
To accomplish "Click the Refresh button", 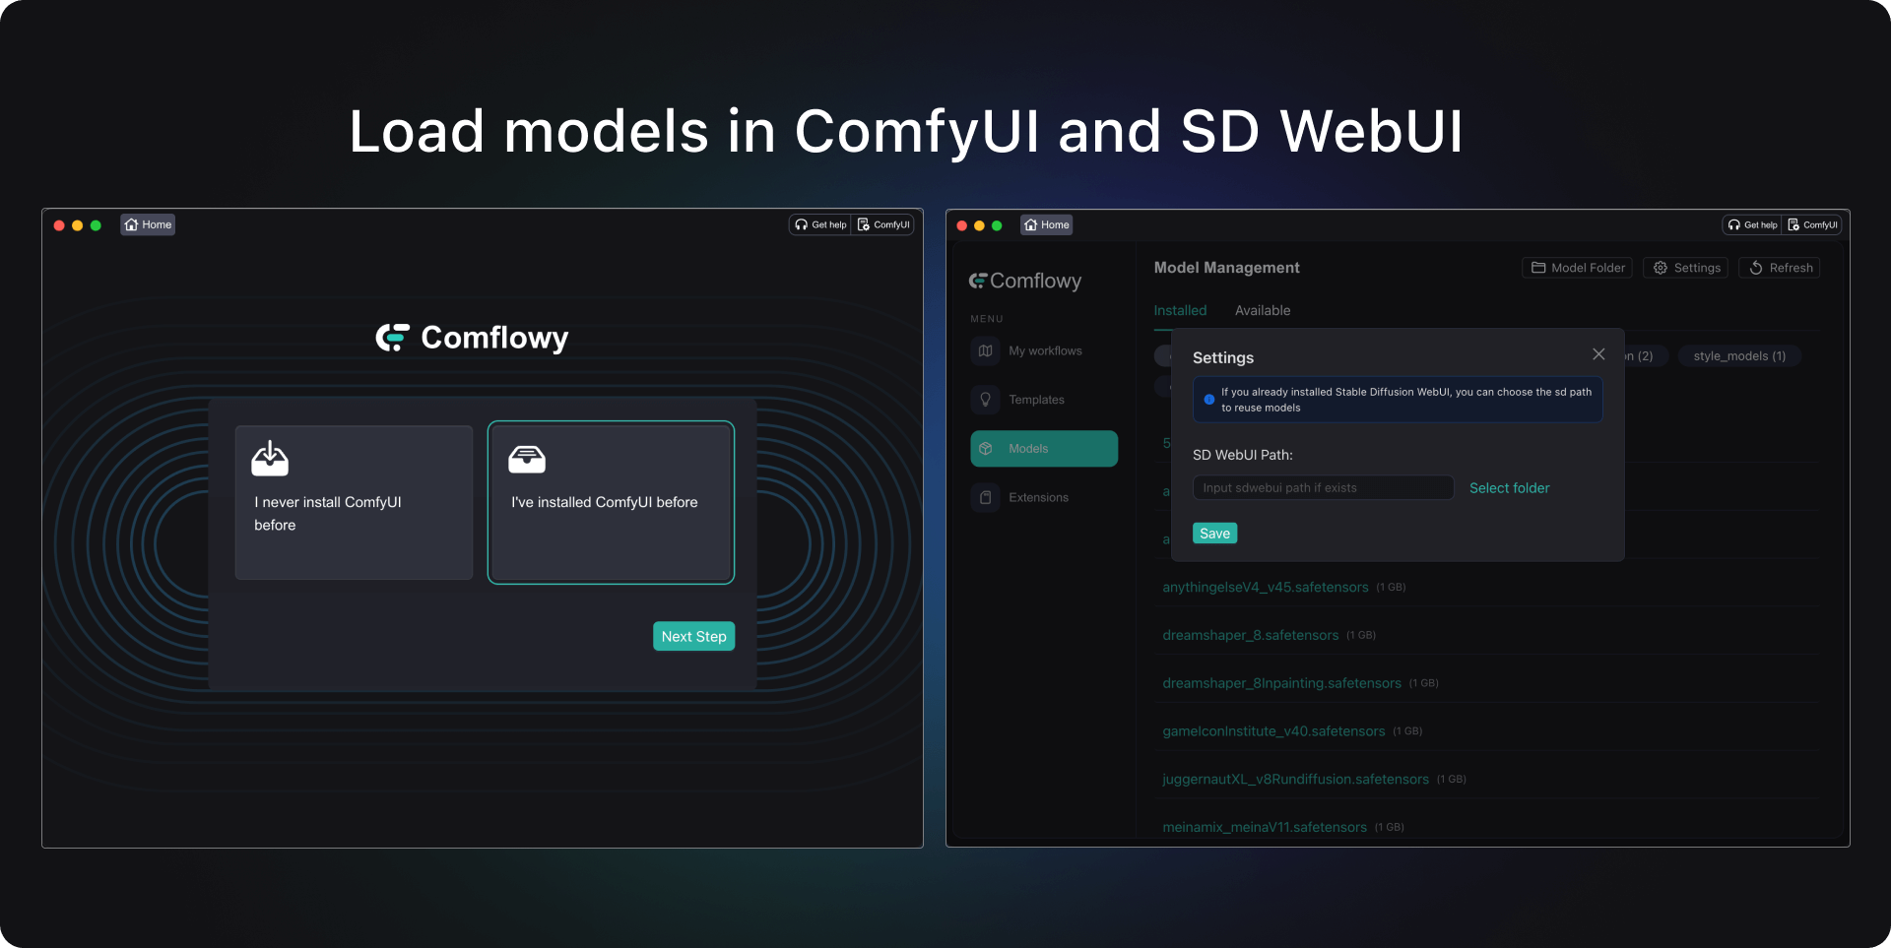I will [x=1780, y=268].
